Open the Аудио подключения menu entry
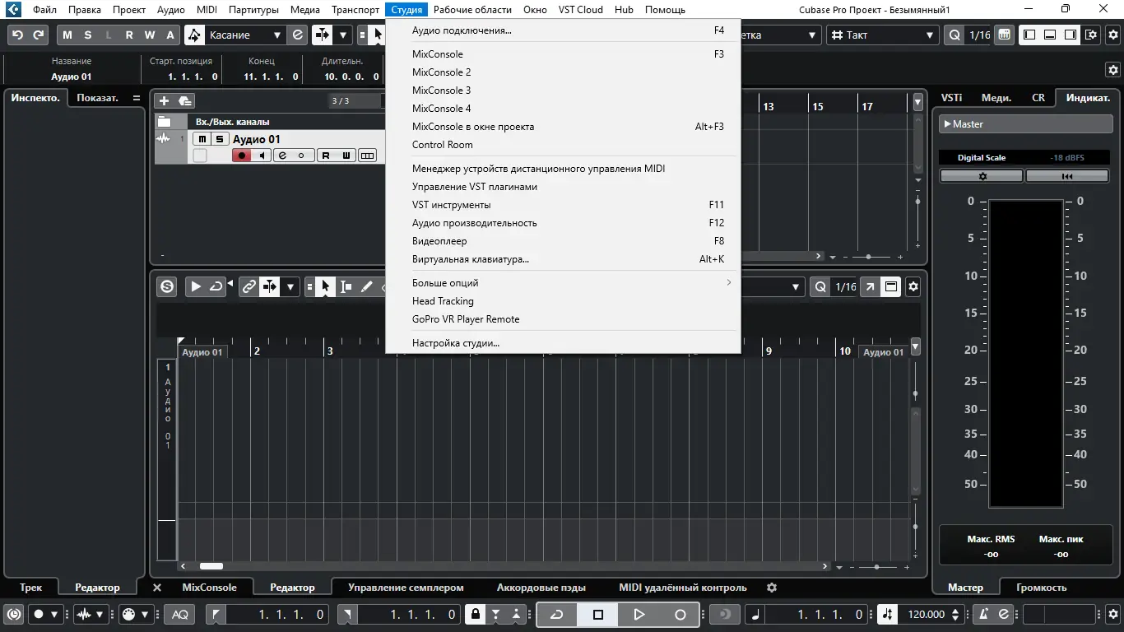Viewport: 1124px width, 632px height. 564,30
